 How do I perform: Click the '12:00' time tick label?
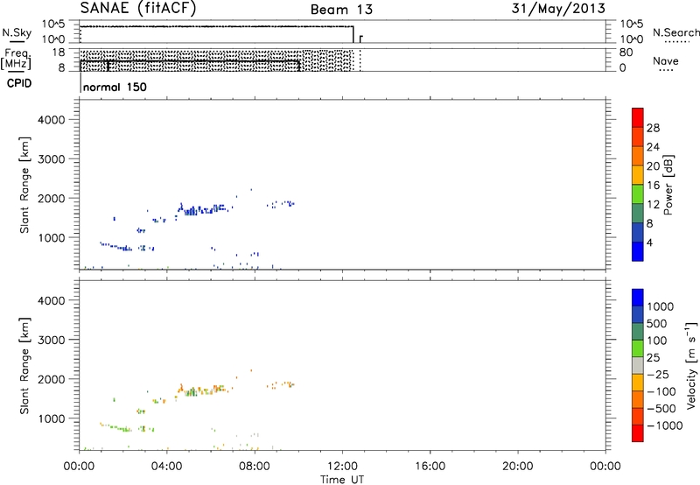(x=342, y=467)
